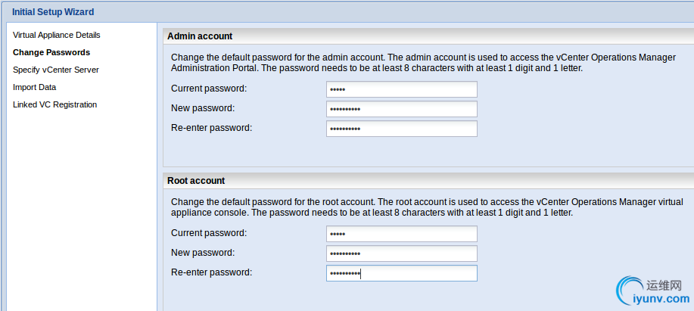Viewport: 694px width, 311px height.
Task: Click the Admin account section header
Action: click(x=200, y=36)
